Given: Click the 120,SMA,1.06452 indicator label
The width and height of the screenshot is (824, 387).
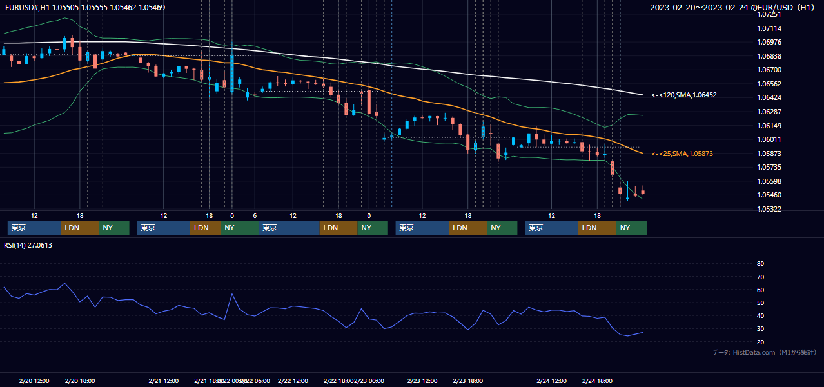Looking at the screenshot, I should [x=684, y=95].
